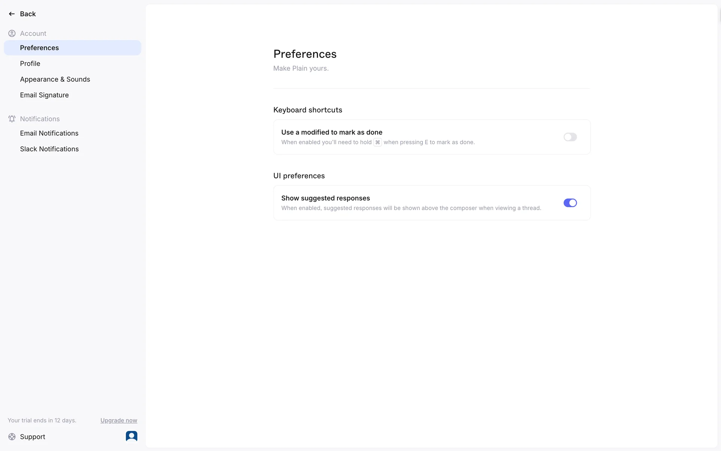Screen dimensions: 721x451
Task: Go to Appearance & Sounds settings
Action: (55, 79)
